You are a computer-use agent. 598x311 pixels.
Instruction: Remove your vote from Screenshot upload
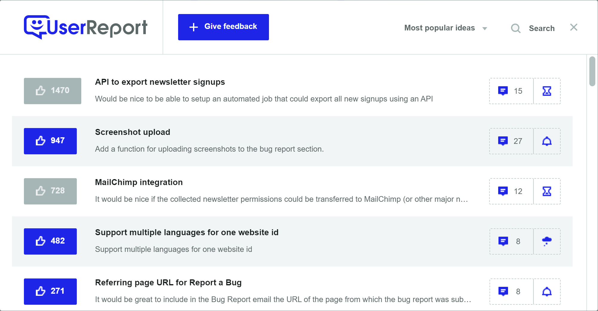pos(50,141)
